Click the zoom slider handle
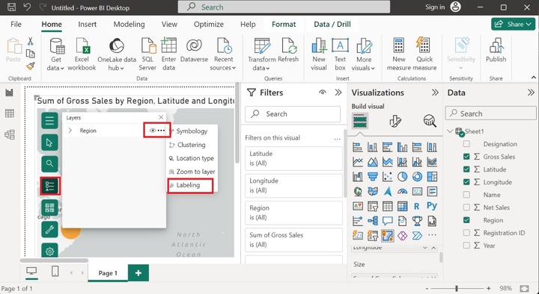Viewport: 539px width, 294px height. (x=457, y=289)
